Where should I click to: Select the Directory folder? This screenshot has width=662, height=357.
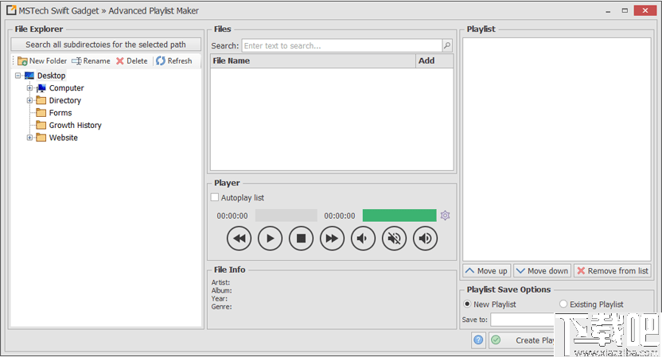pos(64,100)
